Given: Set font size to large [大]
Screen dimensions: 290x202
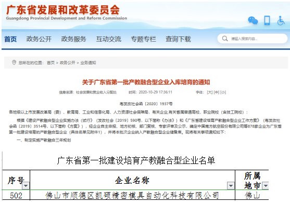Looking at the screenshot, I should (210, 92).
